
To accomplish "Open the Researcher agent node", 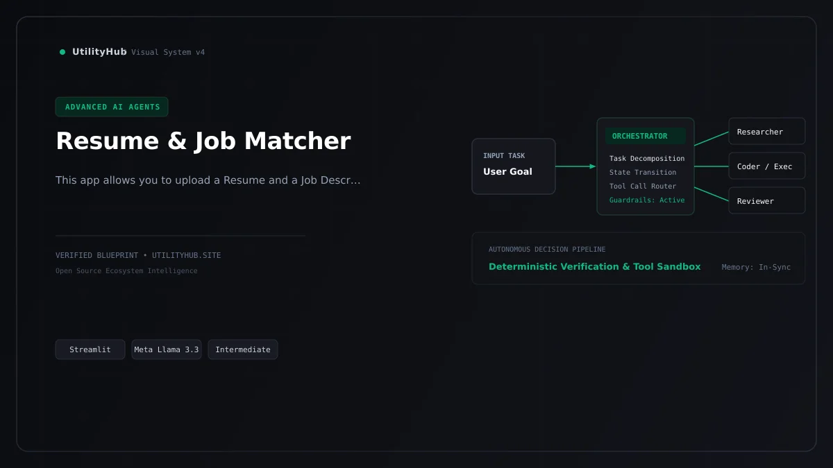I will pos(767,131).
